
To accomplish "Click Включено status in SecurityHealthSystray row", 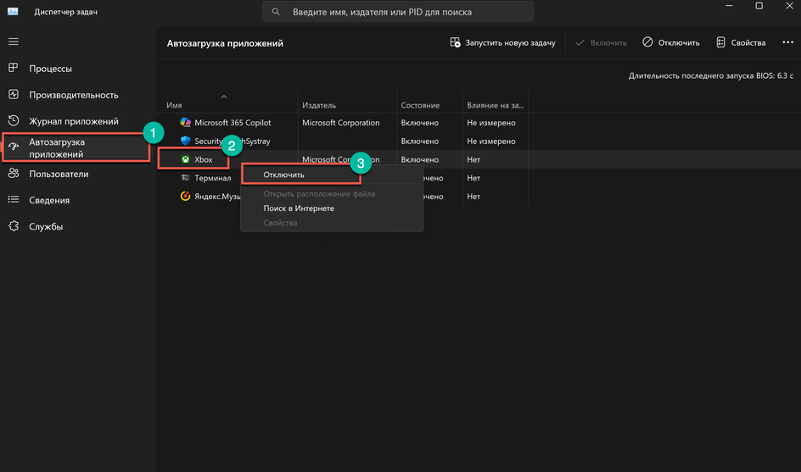I will click(420, 141).
